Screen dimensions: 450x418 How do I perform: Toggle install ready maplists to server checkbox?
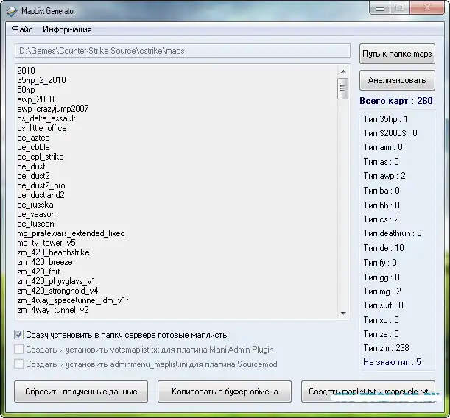point(18,335)
